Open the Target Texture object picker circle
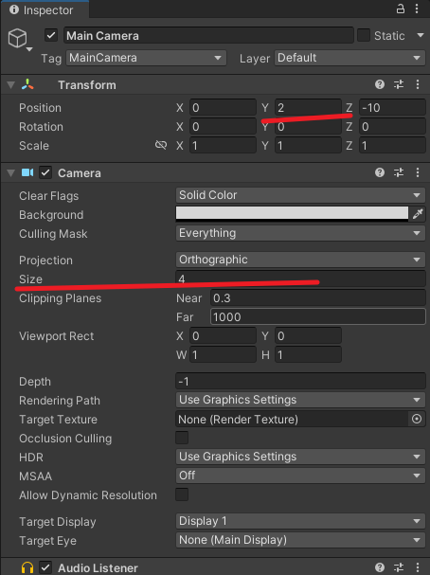 [x=417, y=419]
